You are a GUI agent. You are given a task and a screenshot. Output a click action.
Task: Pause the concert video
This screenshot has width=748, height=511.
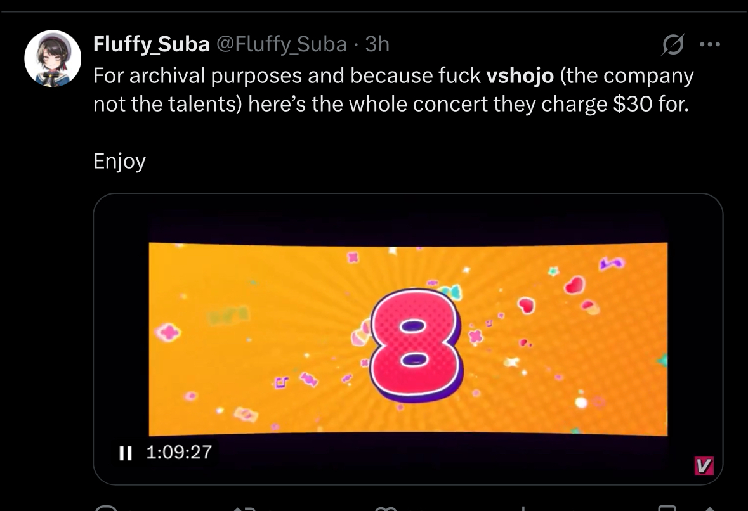pyautogui.click(x=126, y=453)
